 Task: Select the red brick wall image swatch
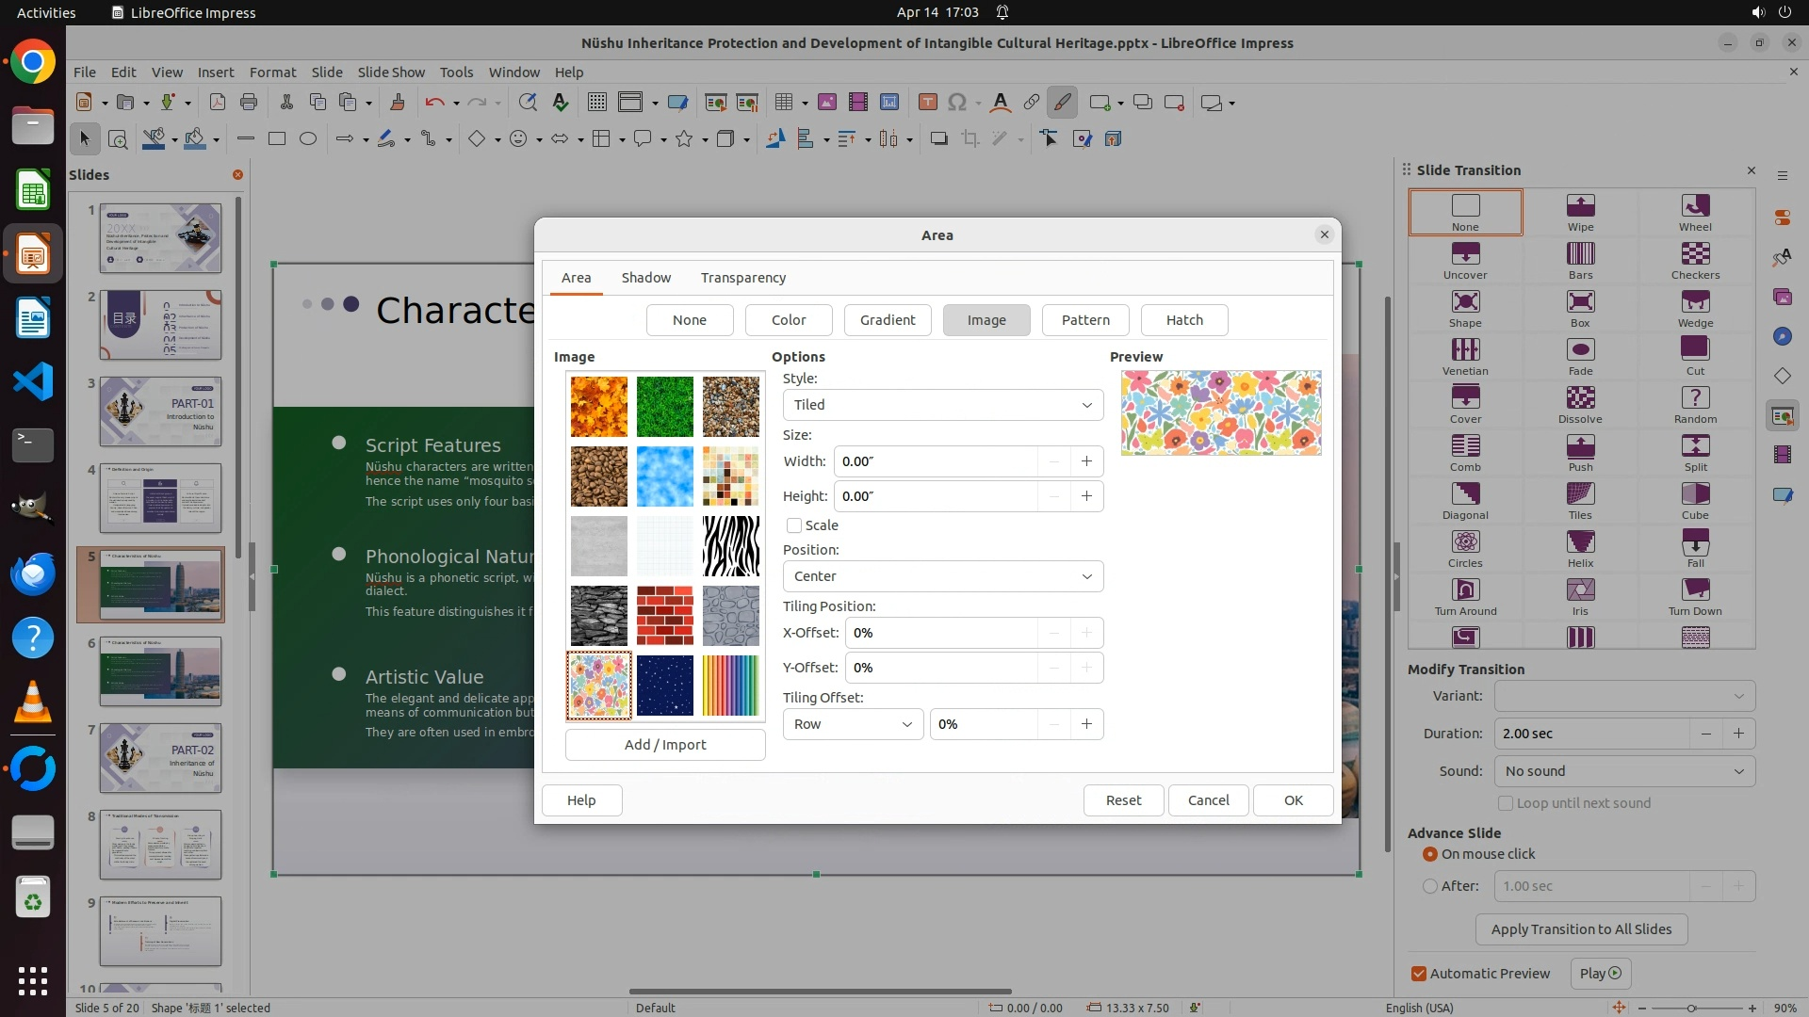(x=664, y=616)
